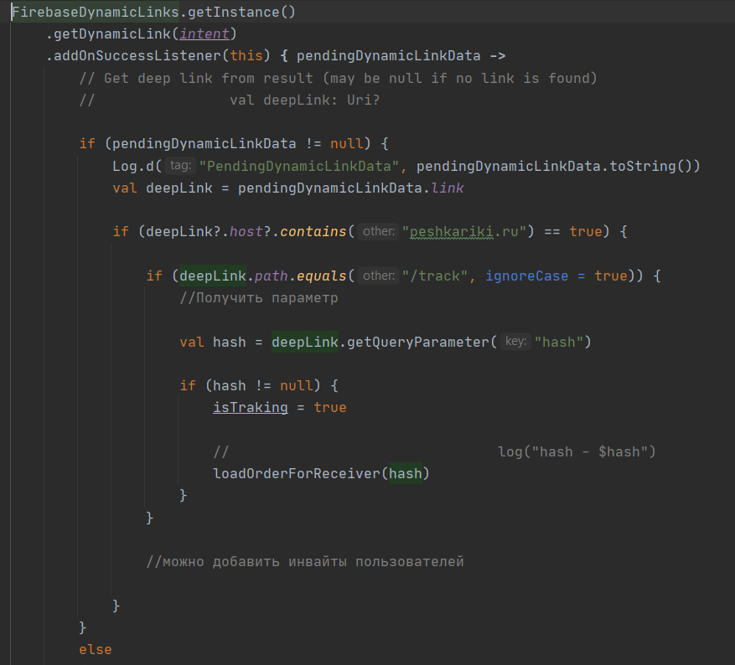Click highlighted deepLink before getQueryParameter

(x=305, y=343)
